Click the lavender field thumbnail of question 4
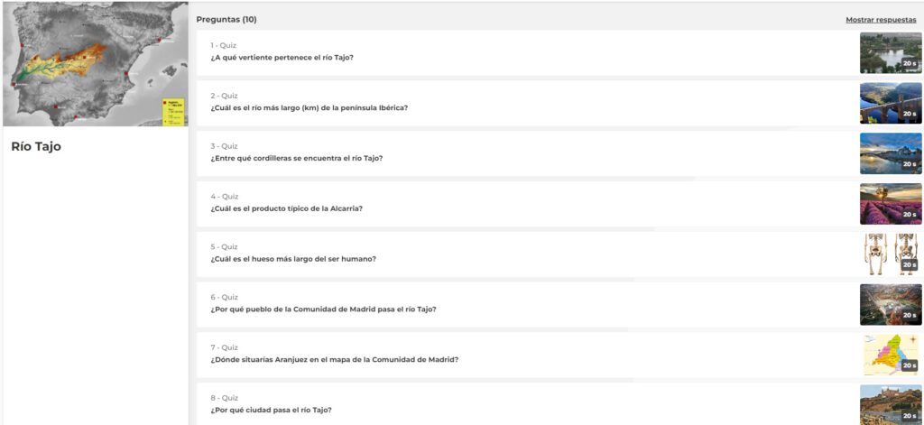Viewport: 924px width, 425px height. (x=890, y=204)
